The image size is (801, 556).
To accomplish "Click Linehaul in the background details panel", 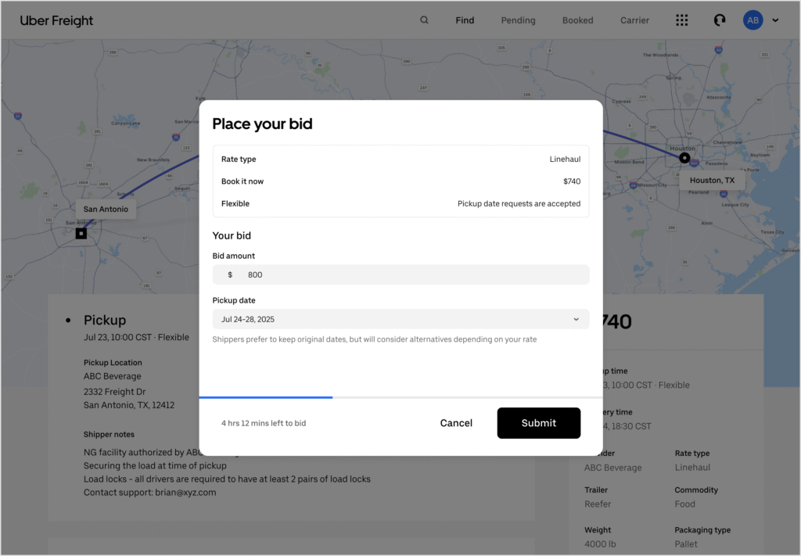I will (x=692, y=467).
